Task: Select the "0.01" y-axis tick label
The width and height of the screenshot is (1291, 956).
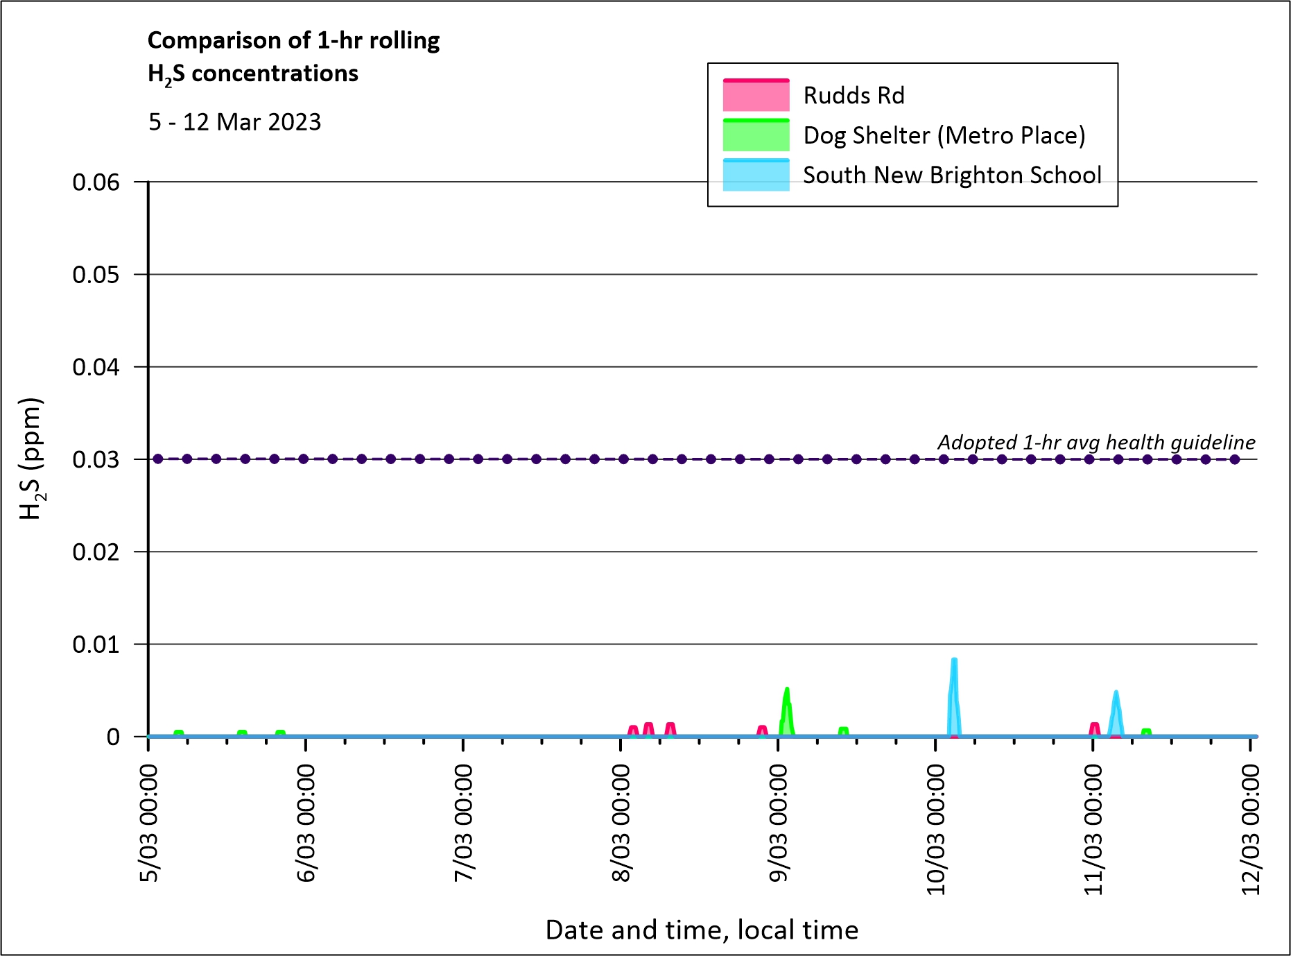Action: [96, 645]
